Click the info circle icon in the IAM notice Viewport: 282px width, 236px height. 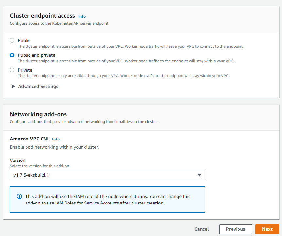(x=19, y=196)
